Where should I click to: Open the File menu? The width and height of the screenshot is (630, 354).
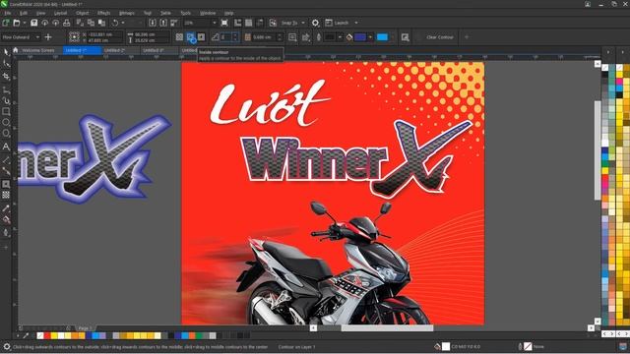coord(8,13)
